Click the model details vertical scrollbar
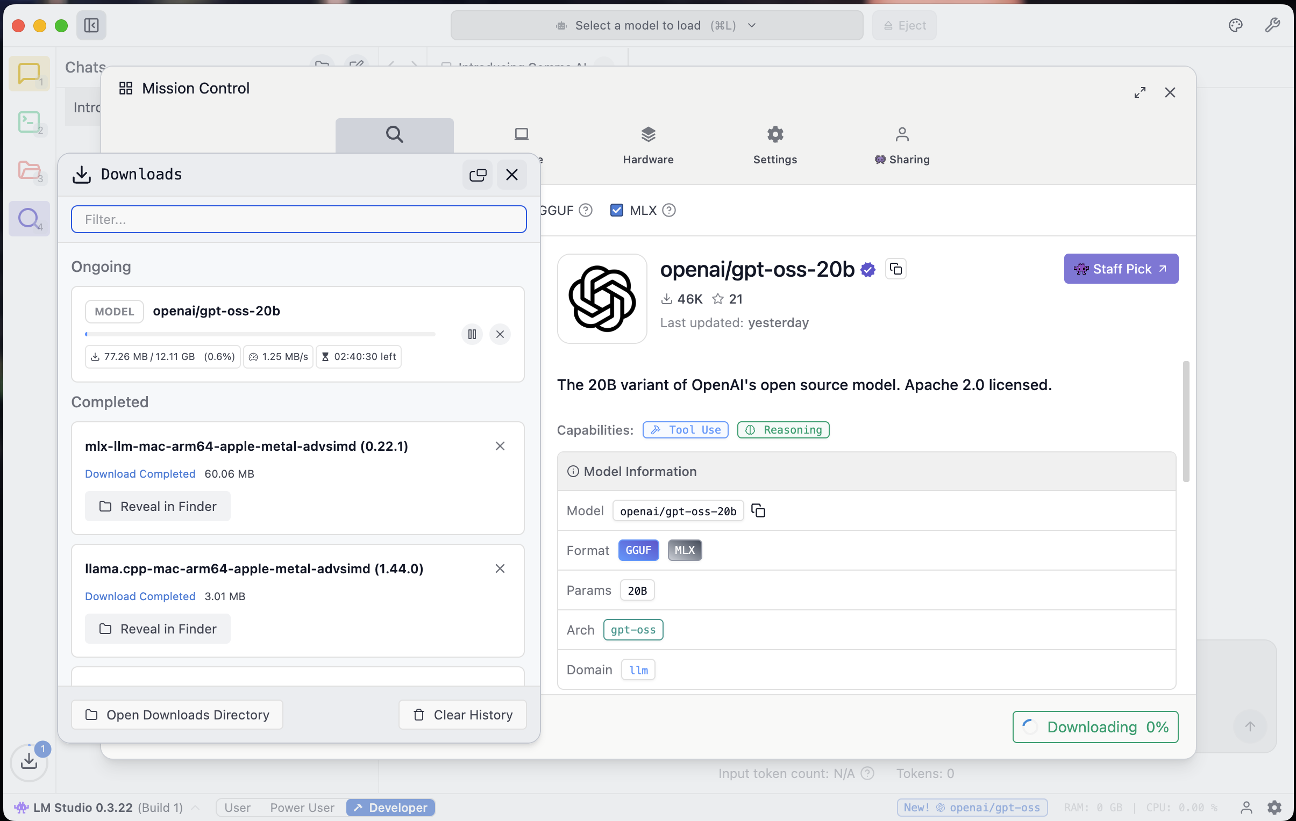1296x821 pixels. click(x=1186, y=422)
